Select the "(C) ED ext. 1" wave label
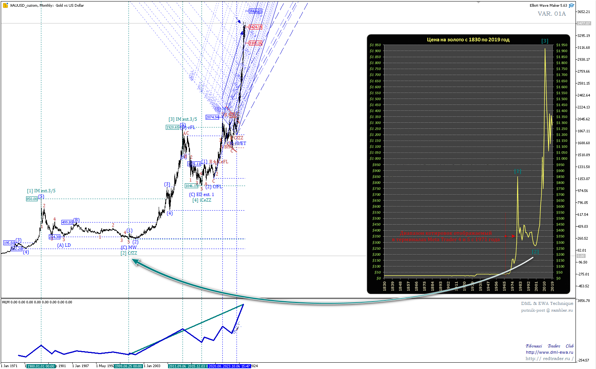596x369 pixels. tap(201, 195)
